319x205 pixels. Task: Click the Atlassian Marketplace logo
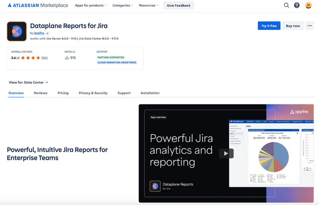[x=37, y=5]
